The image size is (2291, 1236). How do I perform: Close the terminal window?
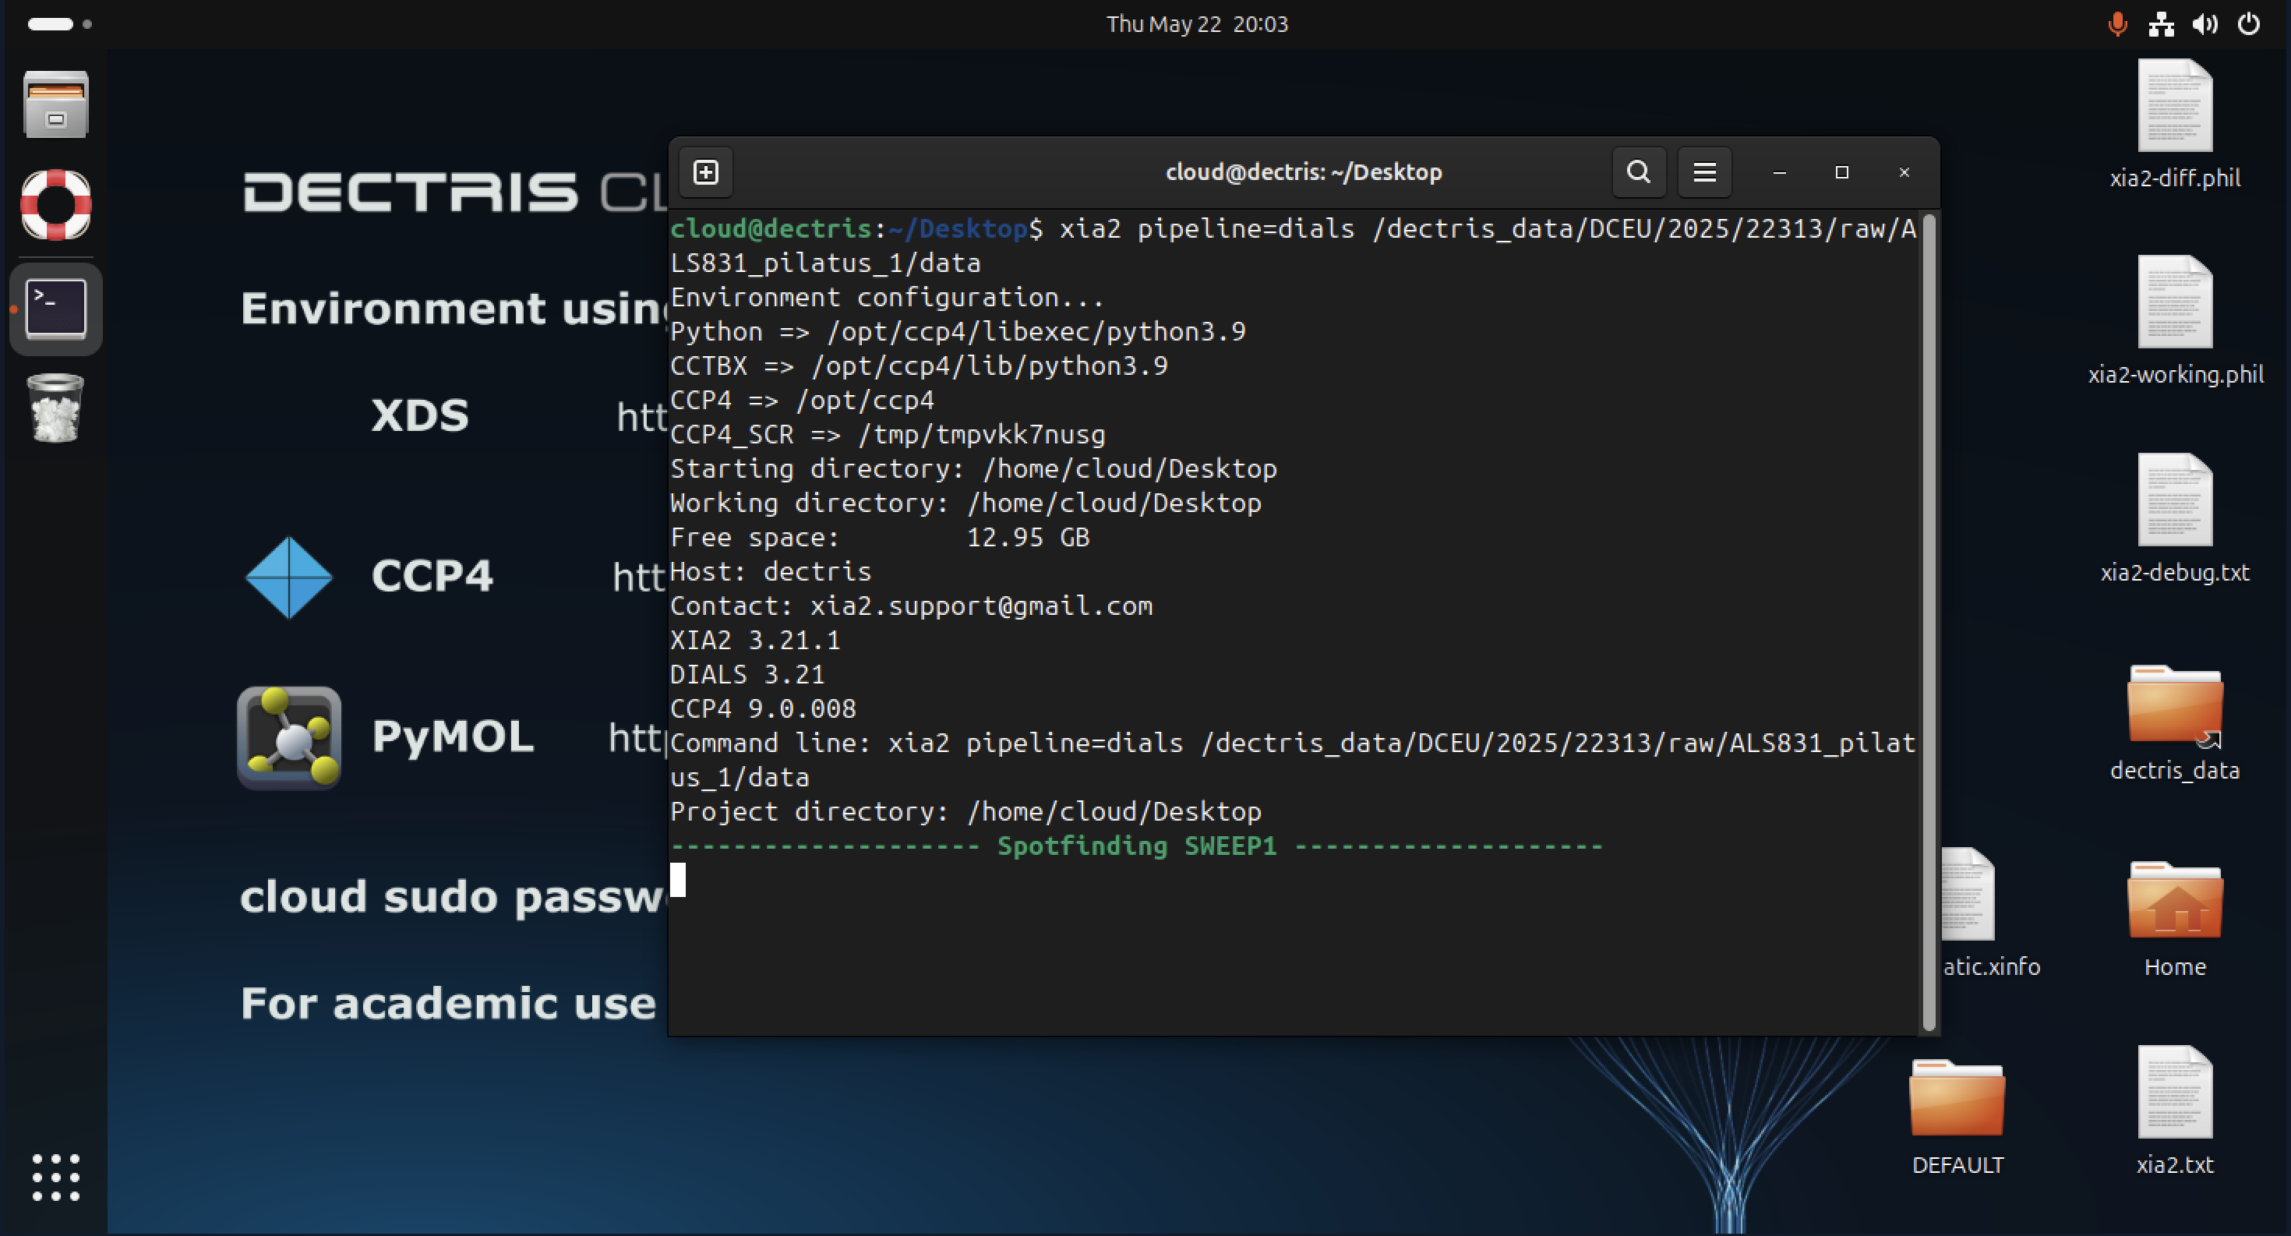click(1904, 172)
